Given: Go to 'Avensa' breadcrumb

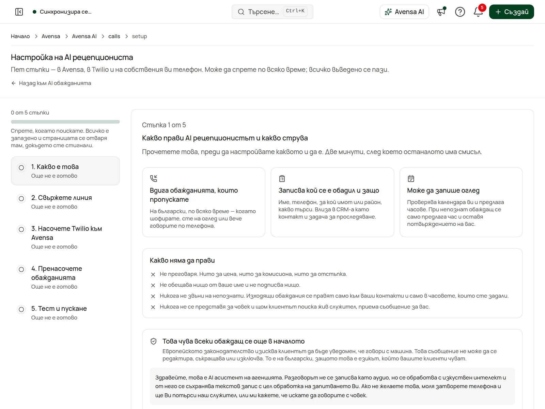Looking at the screenshot, I should [x=51, y=36].
